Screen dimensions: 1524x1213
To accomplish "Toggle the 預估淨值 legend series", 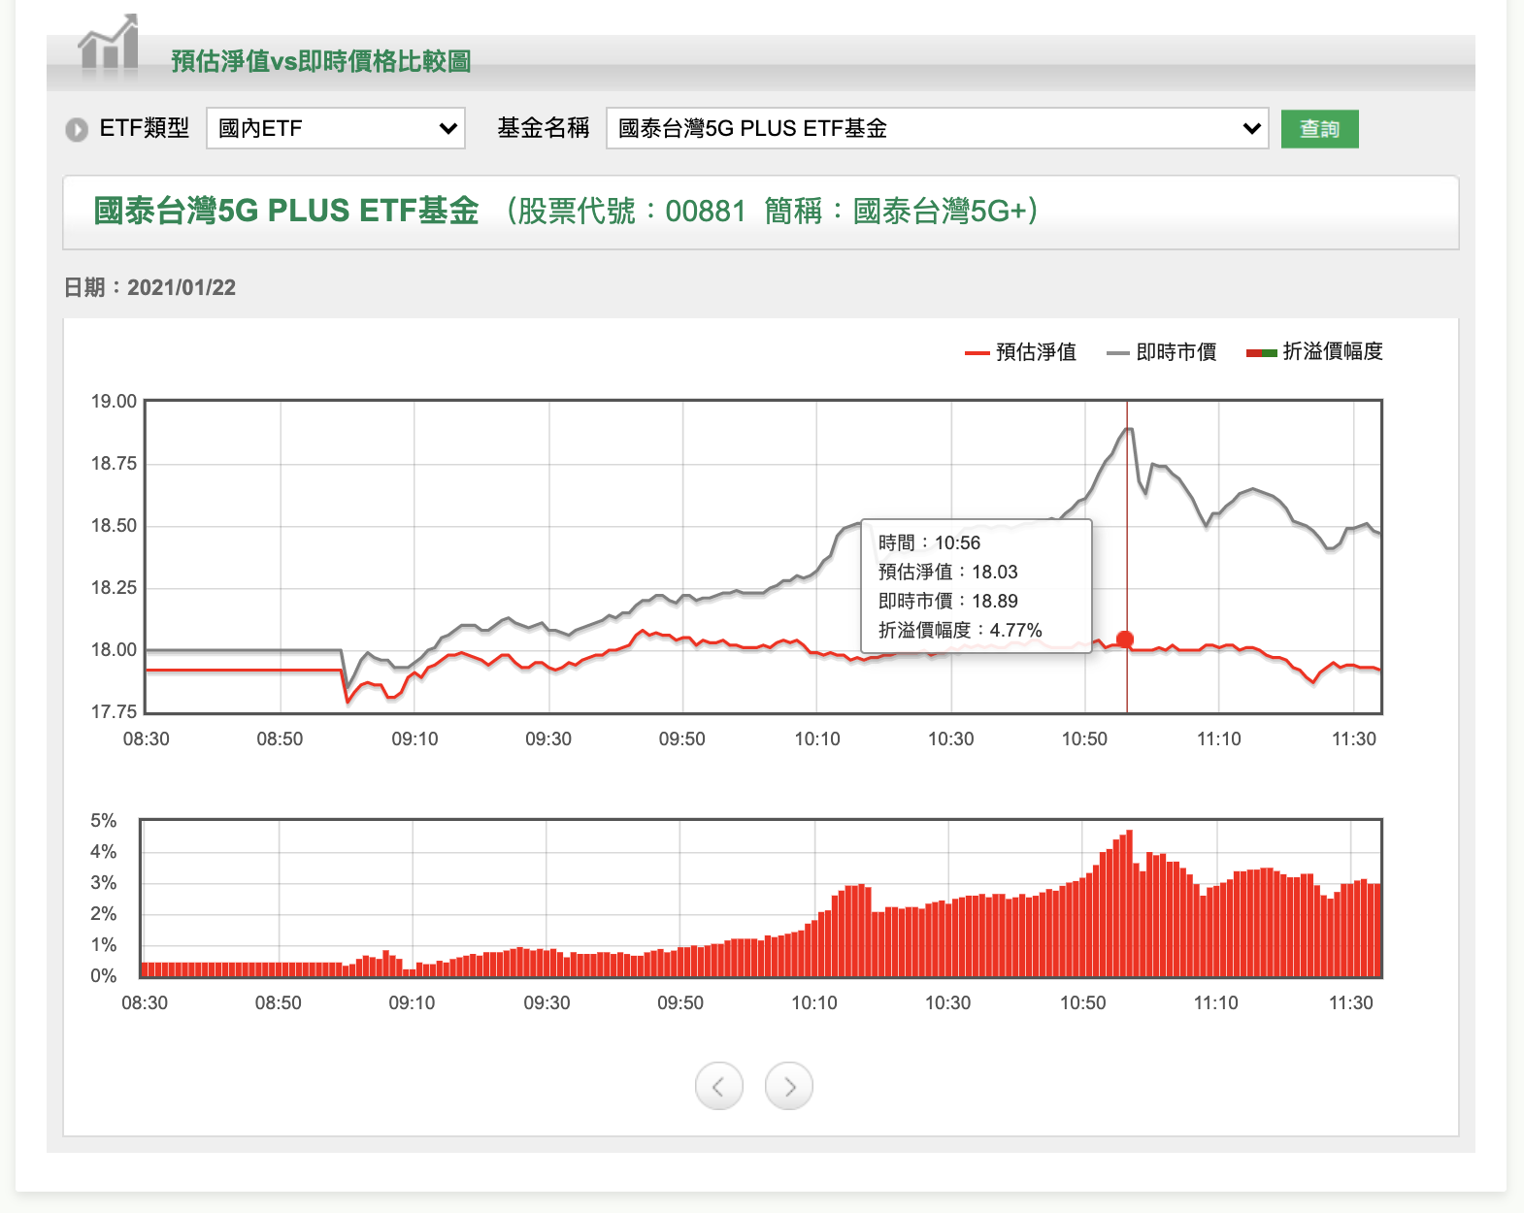I will [1020, 352].
